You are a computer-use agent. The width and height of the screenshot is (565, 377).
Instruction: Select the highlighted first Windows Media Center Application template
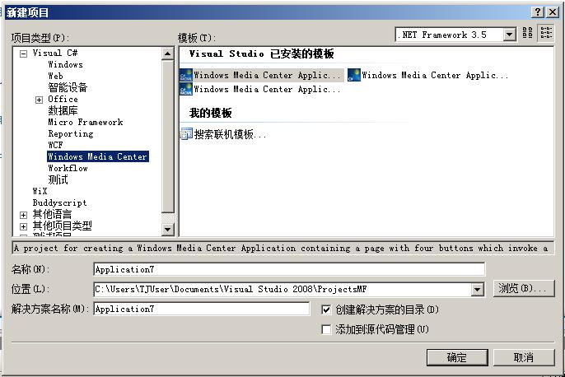[260, 75]
